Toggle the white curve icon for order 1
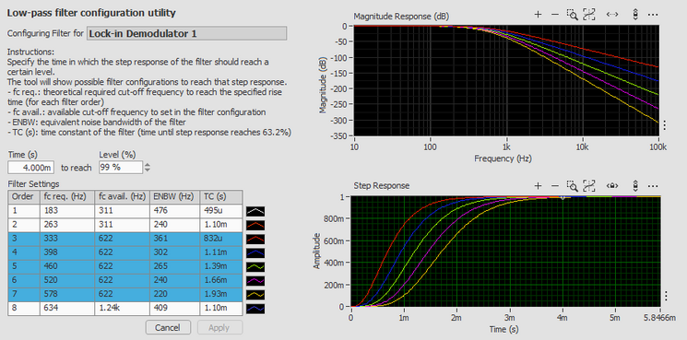This screenshot has height=340, width=687. pyautogui.click(x=255, y=212)
